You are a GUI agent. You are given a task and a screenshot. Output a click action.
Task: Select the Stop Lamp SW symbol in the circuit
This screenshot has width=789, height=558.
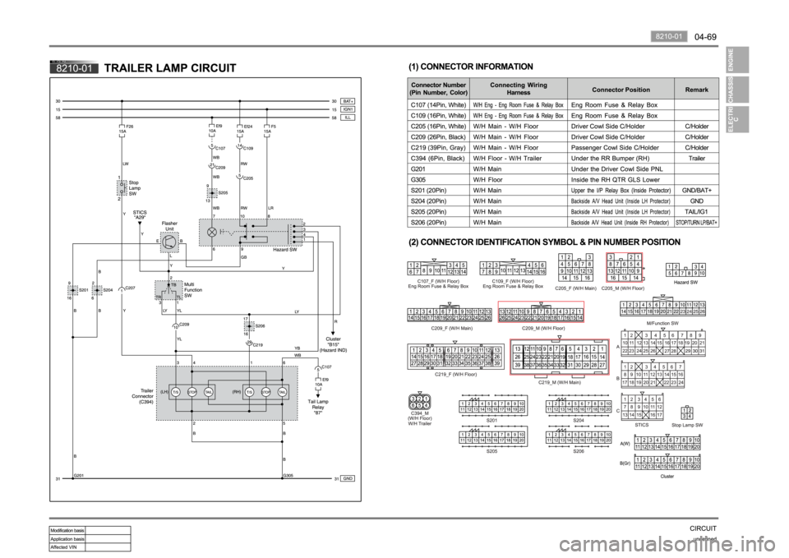[122, 187]
